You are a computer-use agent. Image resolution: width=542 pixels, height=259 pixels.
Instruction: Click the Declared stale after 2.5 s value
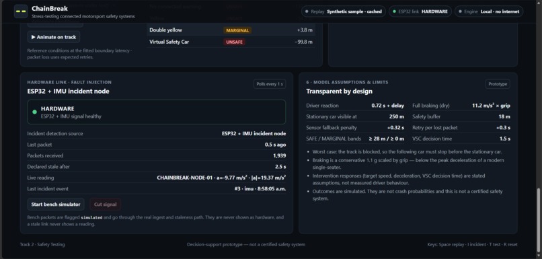[x=280, y=167]
